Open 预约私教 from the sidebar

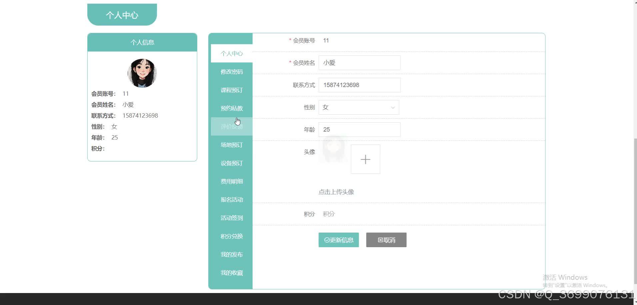tap(232, 108)
